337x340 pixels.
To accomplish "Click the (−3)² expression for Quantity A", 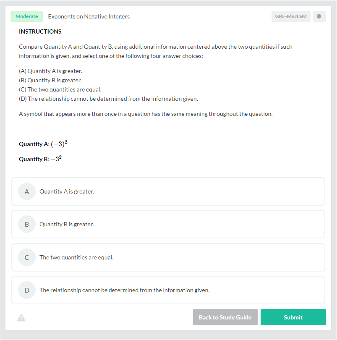I will coord(59,144).
